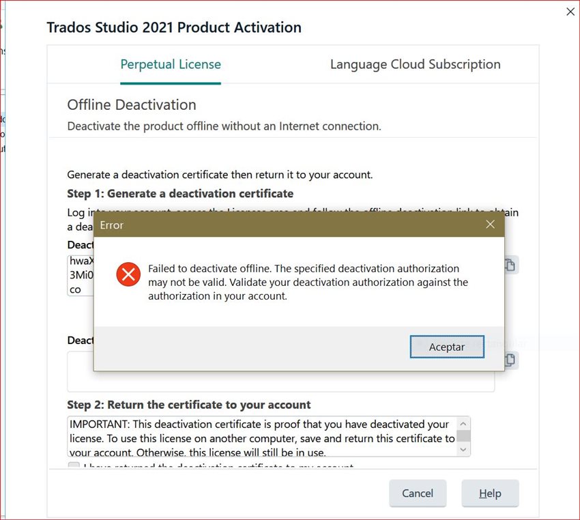Click the red error icon in the dialog
Viewport: 580px width, 520px height.
coord(128,275)
